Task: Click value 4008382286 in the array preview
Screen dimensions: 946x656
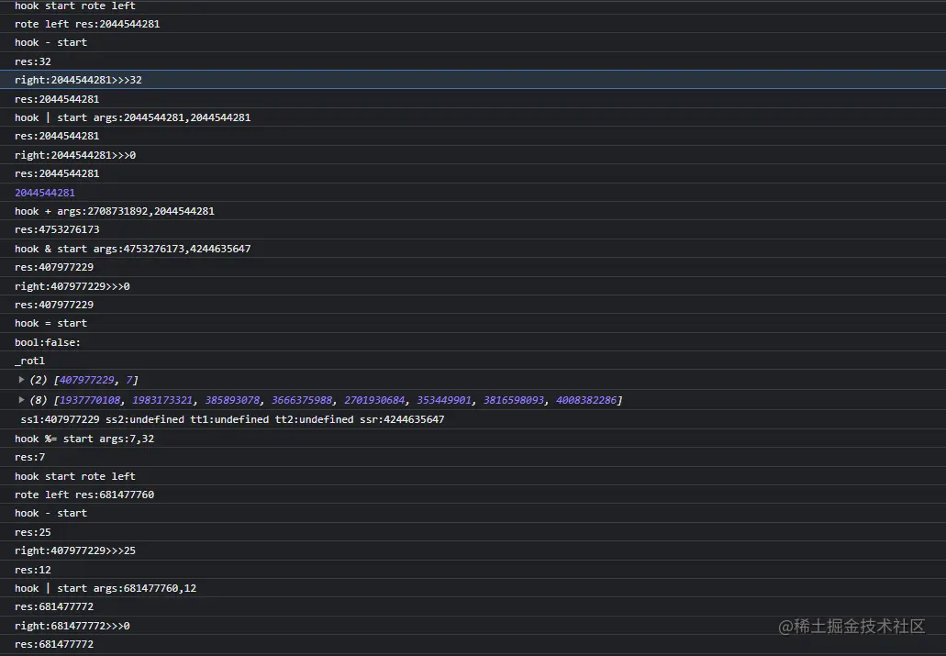Action: 586,400
